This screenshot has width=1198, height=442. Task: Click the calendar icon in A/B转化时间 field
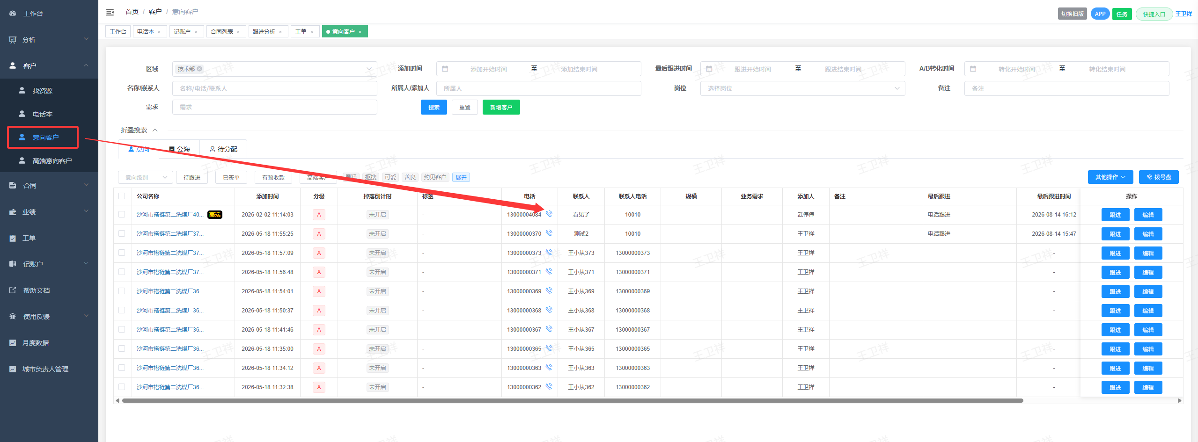pos(973,69)
